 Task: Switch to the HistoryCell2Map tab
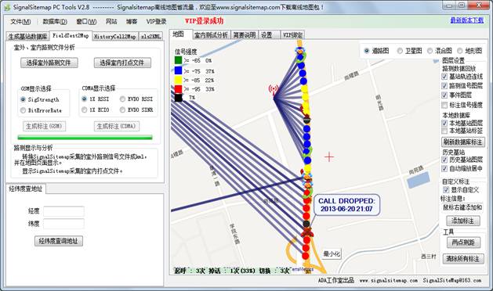click(x=114, y=37)
